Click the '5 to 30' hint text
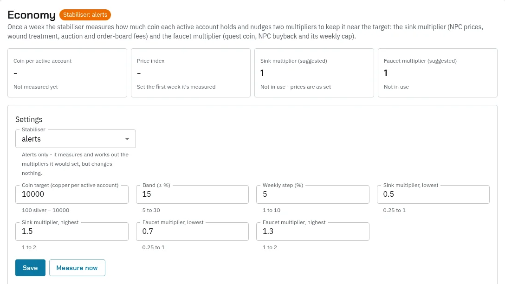Image resolution: width=505 pixels, height=284 pixels. click(151, 210)
